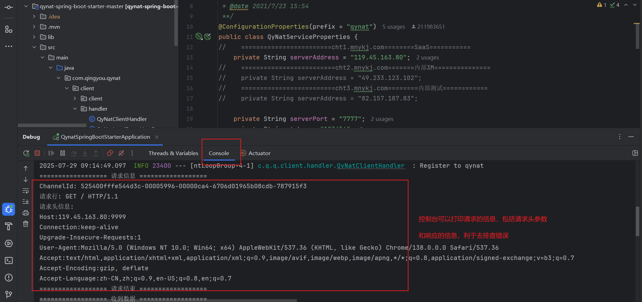Open the View Breakpoints dialog
Image resolution: width=642 pixels, height=302 pixels.
(x=110, y=153)
